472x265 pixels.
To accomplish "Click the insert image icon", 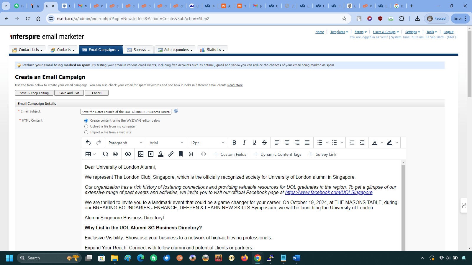I will click(141, 154).
